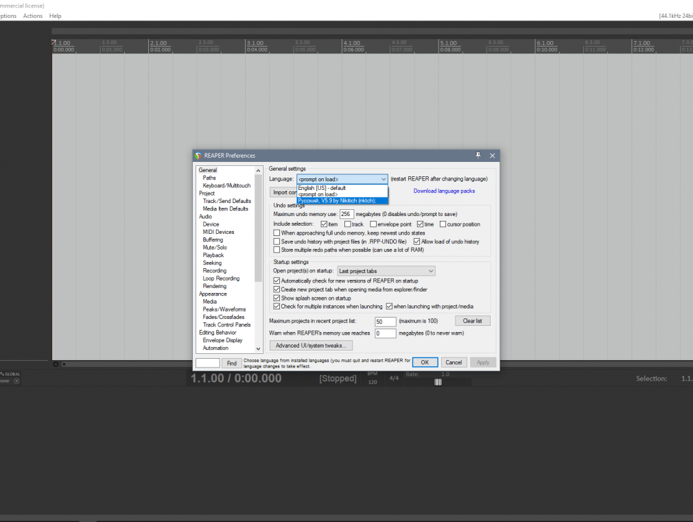Select Appearance in the preferences tree
Image resolution: width=693 pixels, height=522 pixels.
pos(213,294)
